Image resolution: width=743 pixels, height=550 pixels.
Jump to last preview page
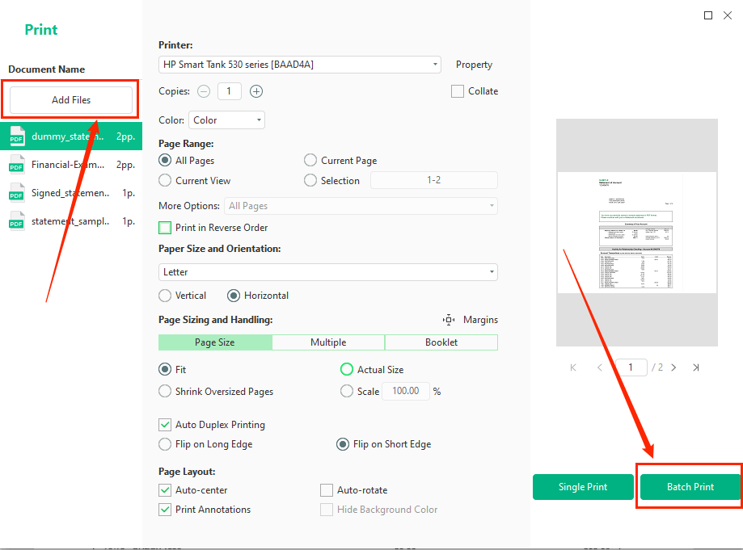coord(695,367)
